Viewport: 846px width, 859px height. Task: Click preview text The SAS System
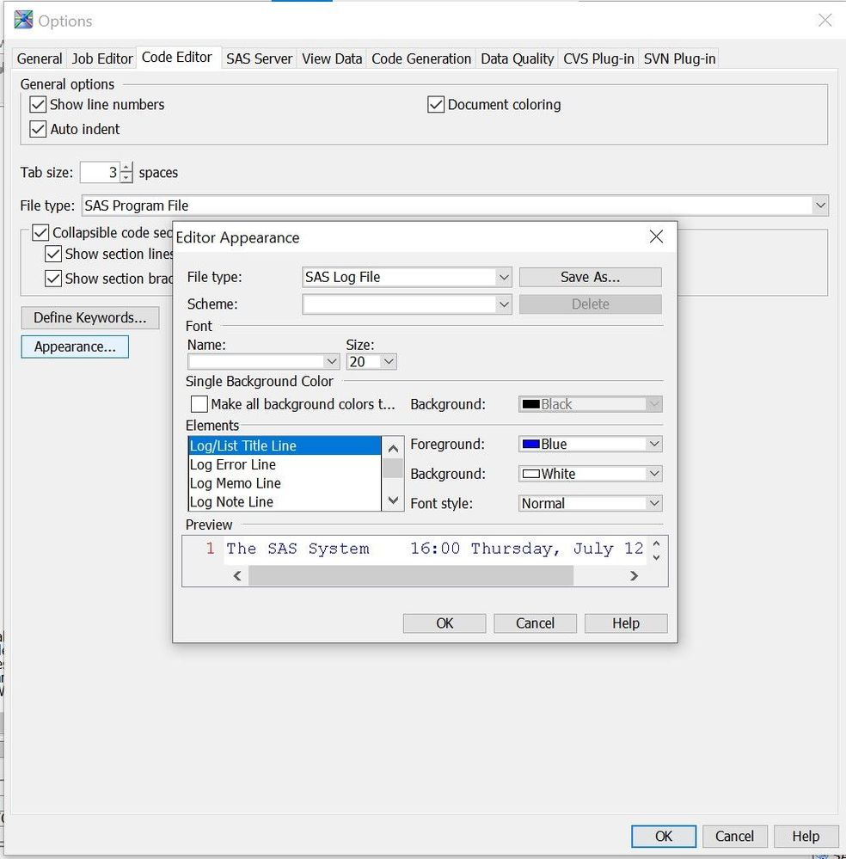298,549
